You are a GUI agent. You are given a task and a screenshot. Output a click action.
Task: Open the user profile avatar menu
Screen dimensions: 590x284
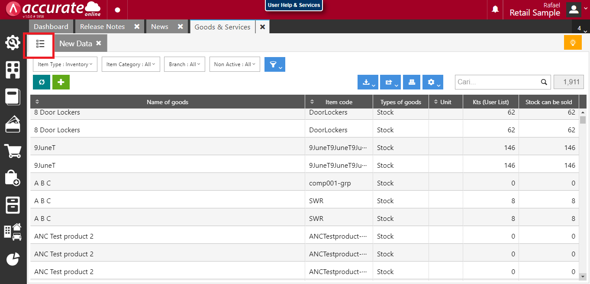tap(574, 10)
